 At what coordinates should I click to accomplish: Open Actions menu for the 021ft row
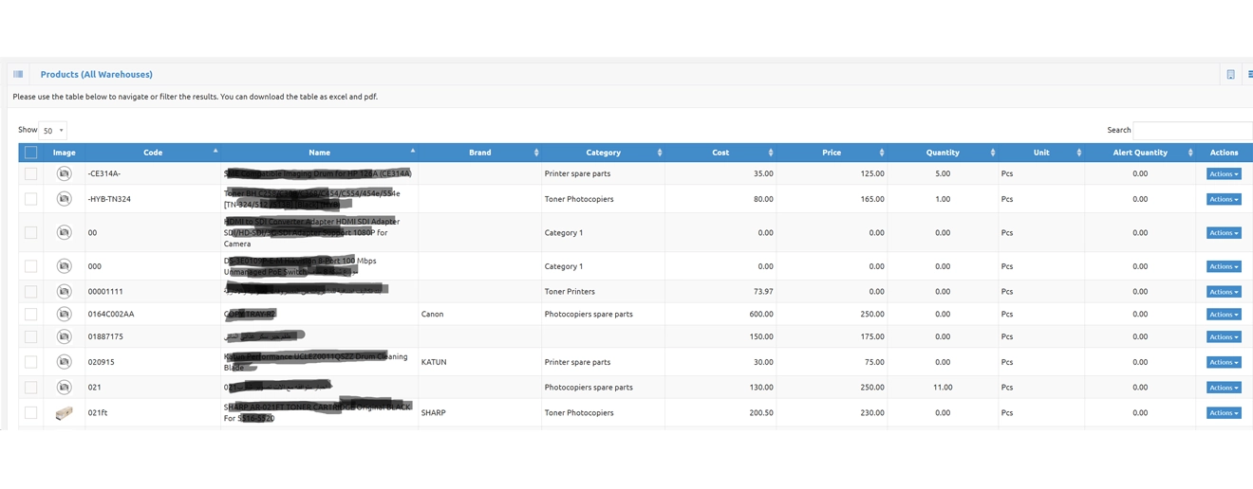[1223, 413]
